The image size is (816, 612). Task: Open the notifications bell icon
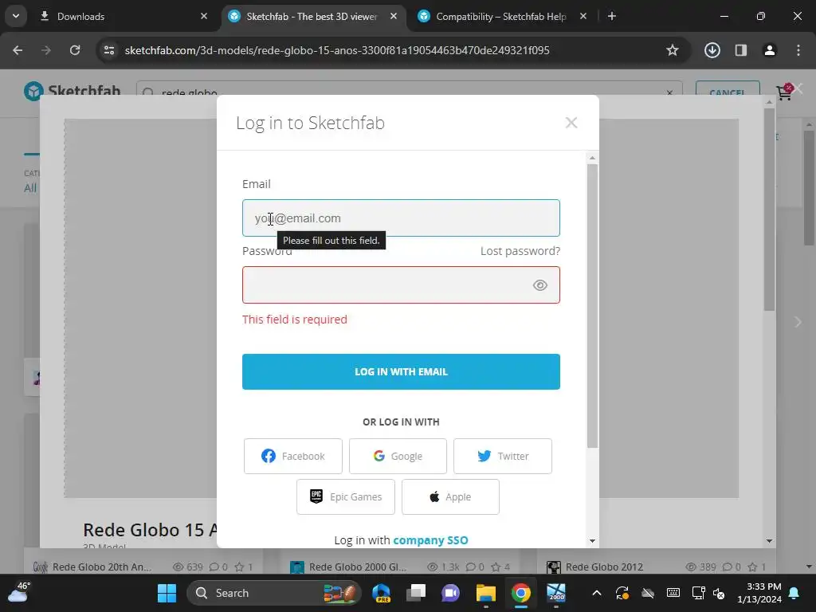click(794, 593)
